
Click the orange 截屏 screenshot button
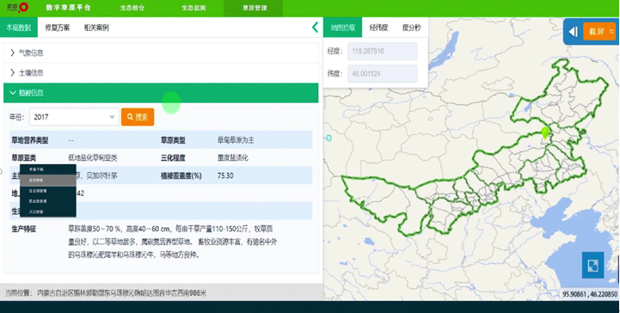599,32
